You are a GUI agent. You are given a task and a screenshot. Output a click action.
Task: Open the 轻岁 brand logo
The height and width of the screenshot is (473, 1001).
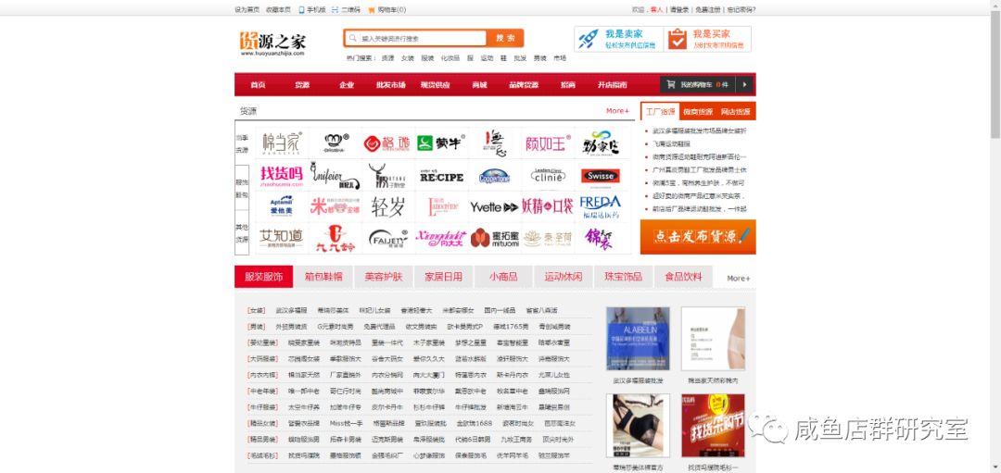click(x=387, y=206)
